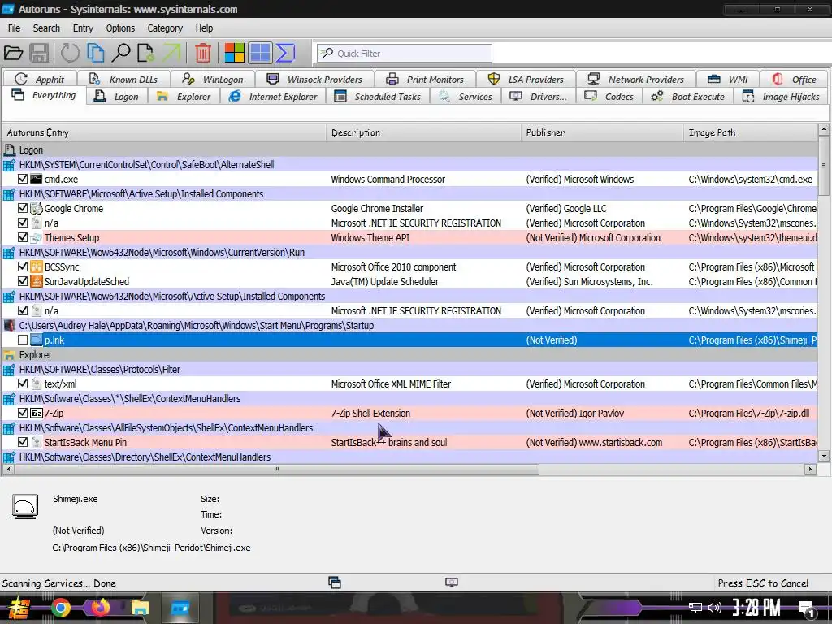
Task: Sort by the Description column header
Action: pos(424,132)
